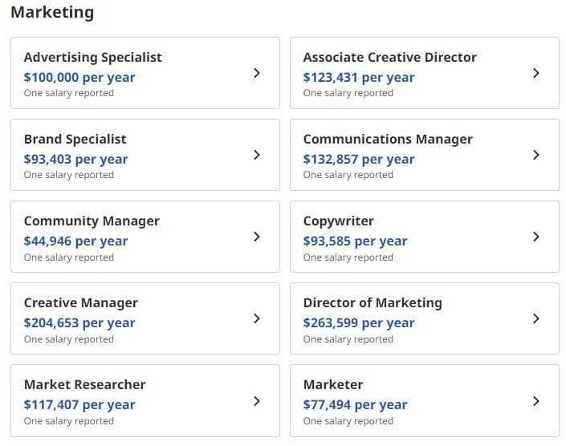The width and height of the screenshot is (566, 446).
Task: Open Creative Manager via chevron icon
Action: pyautogui.click(x=257, y=318)
